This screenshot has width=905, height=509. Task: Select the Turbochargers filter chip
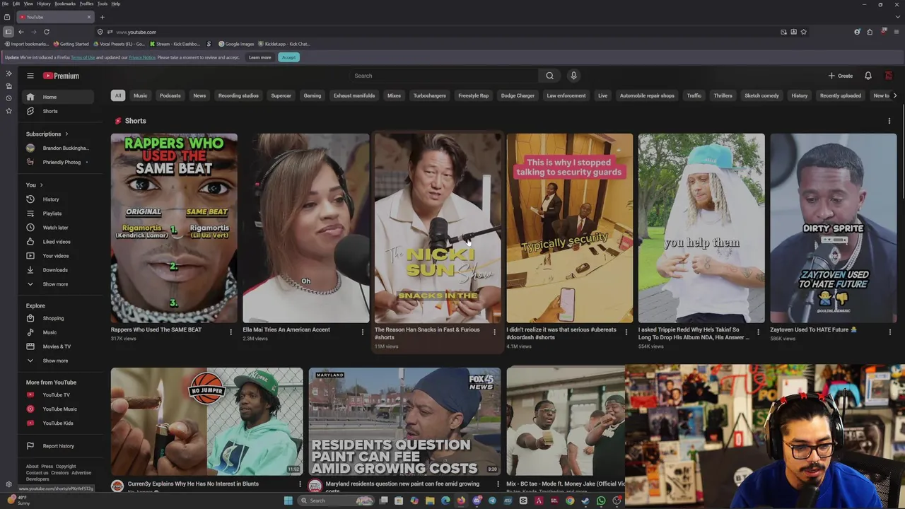click(430, 95)
